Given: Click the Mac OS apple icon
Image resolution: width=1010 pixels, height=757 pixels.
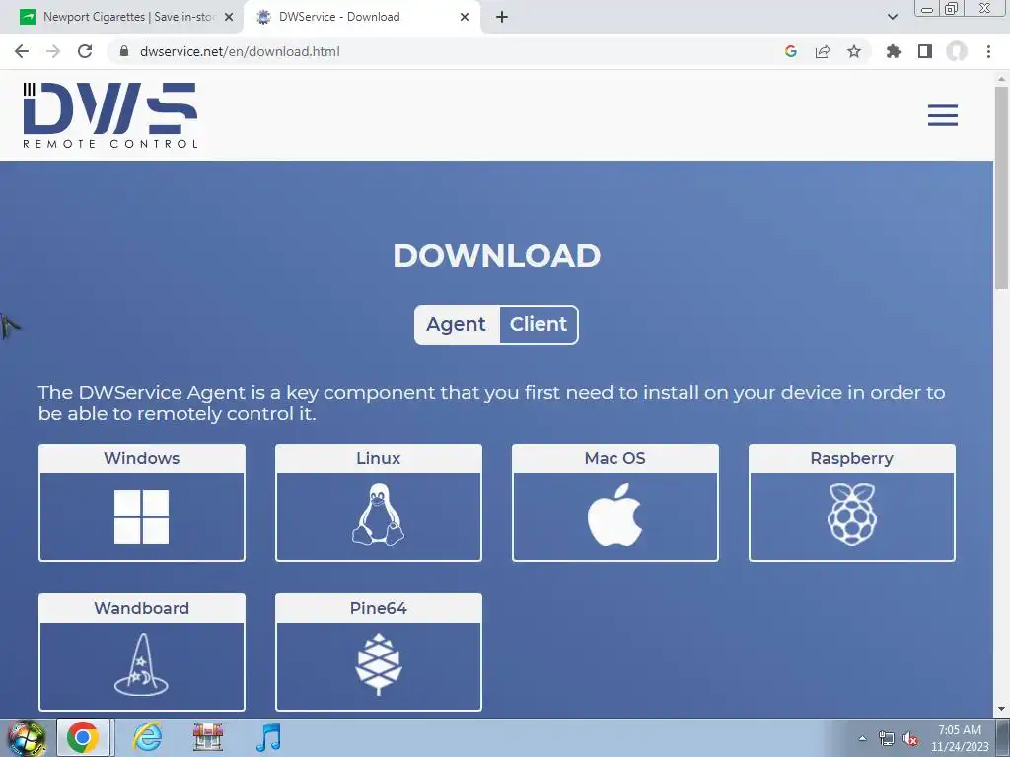Looking at the screenshot, I should coord(614,516).
